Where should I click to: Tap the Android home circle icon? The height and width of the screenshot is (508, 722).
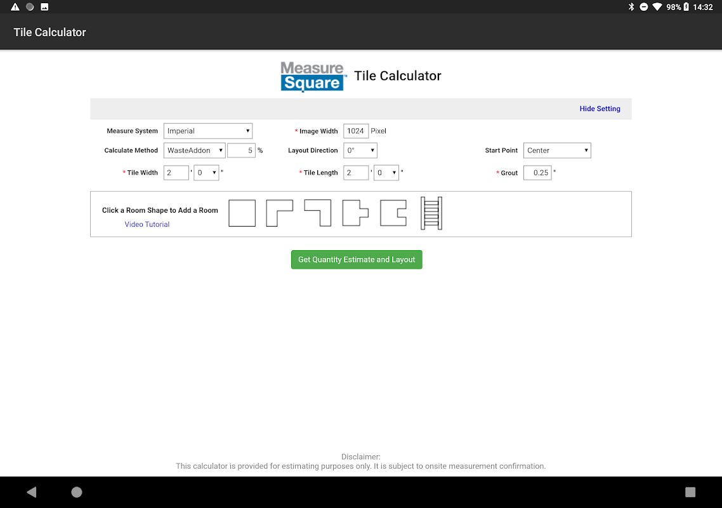(77, 492)
